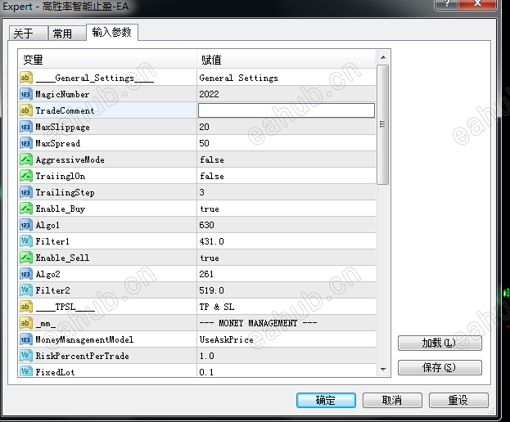Select MagicNumber value 2022
510x422 pixels.
[287, 94]
